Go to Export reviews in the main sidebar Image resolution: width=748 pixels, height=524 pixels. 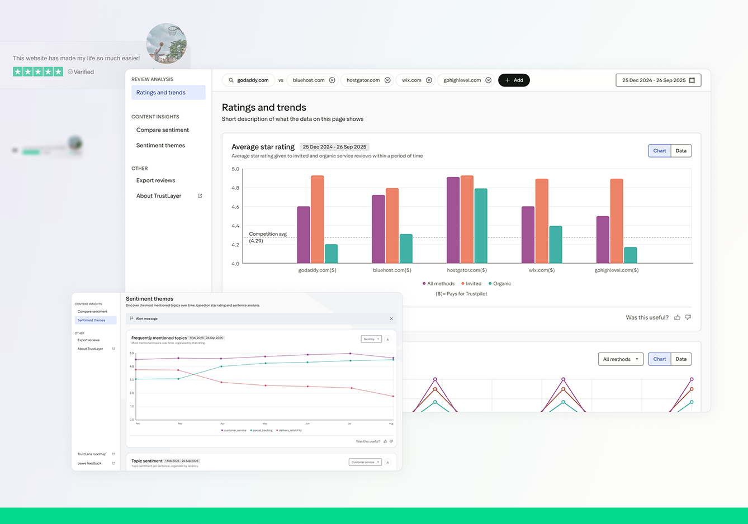click(156, 180)
